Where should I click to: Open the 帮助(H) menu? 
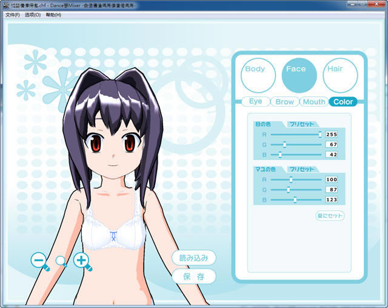(53, 15)
